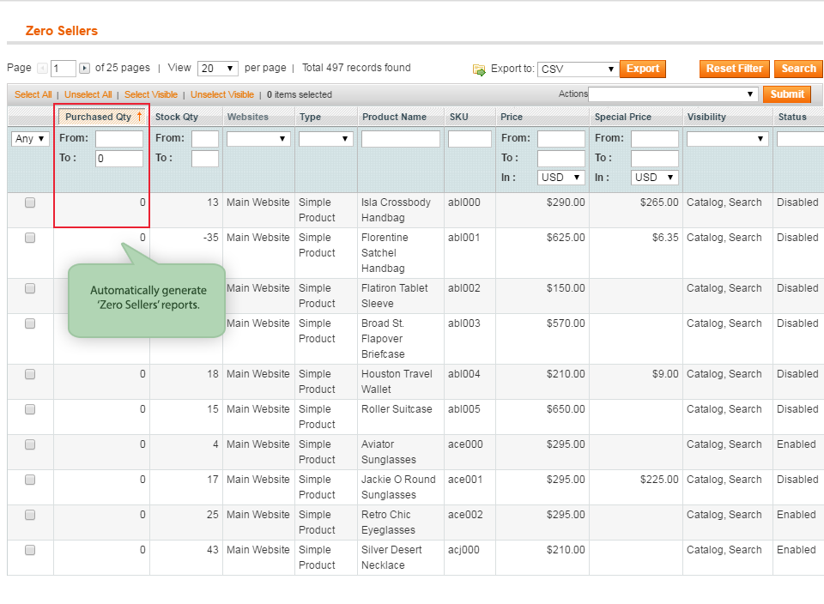
Task: Click the Unselect Visible link
Action: [x=222, y=94]
